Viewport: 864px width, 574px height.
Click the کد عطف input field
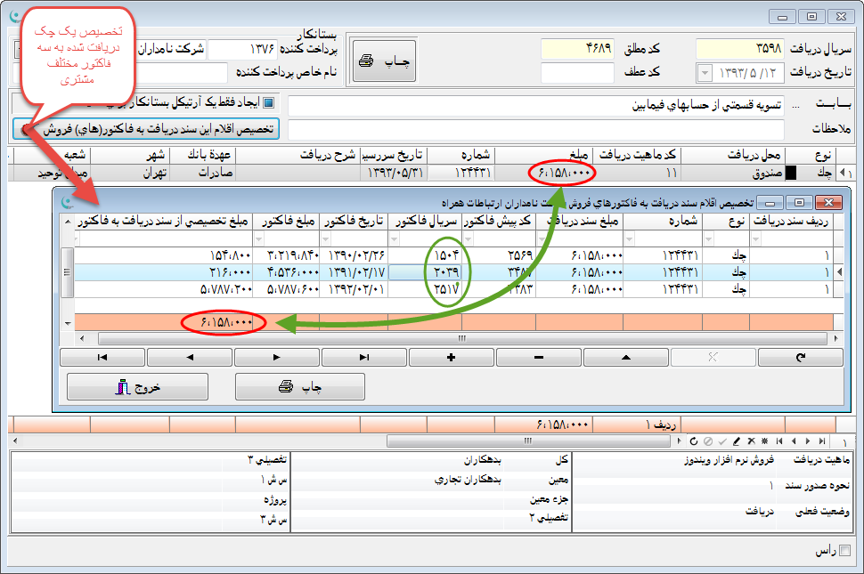click(577, 72)
